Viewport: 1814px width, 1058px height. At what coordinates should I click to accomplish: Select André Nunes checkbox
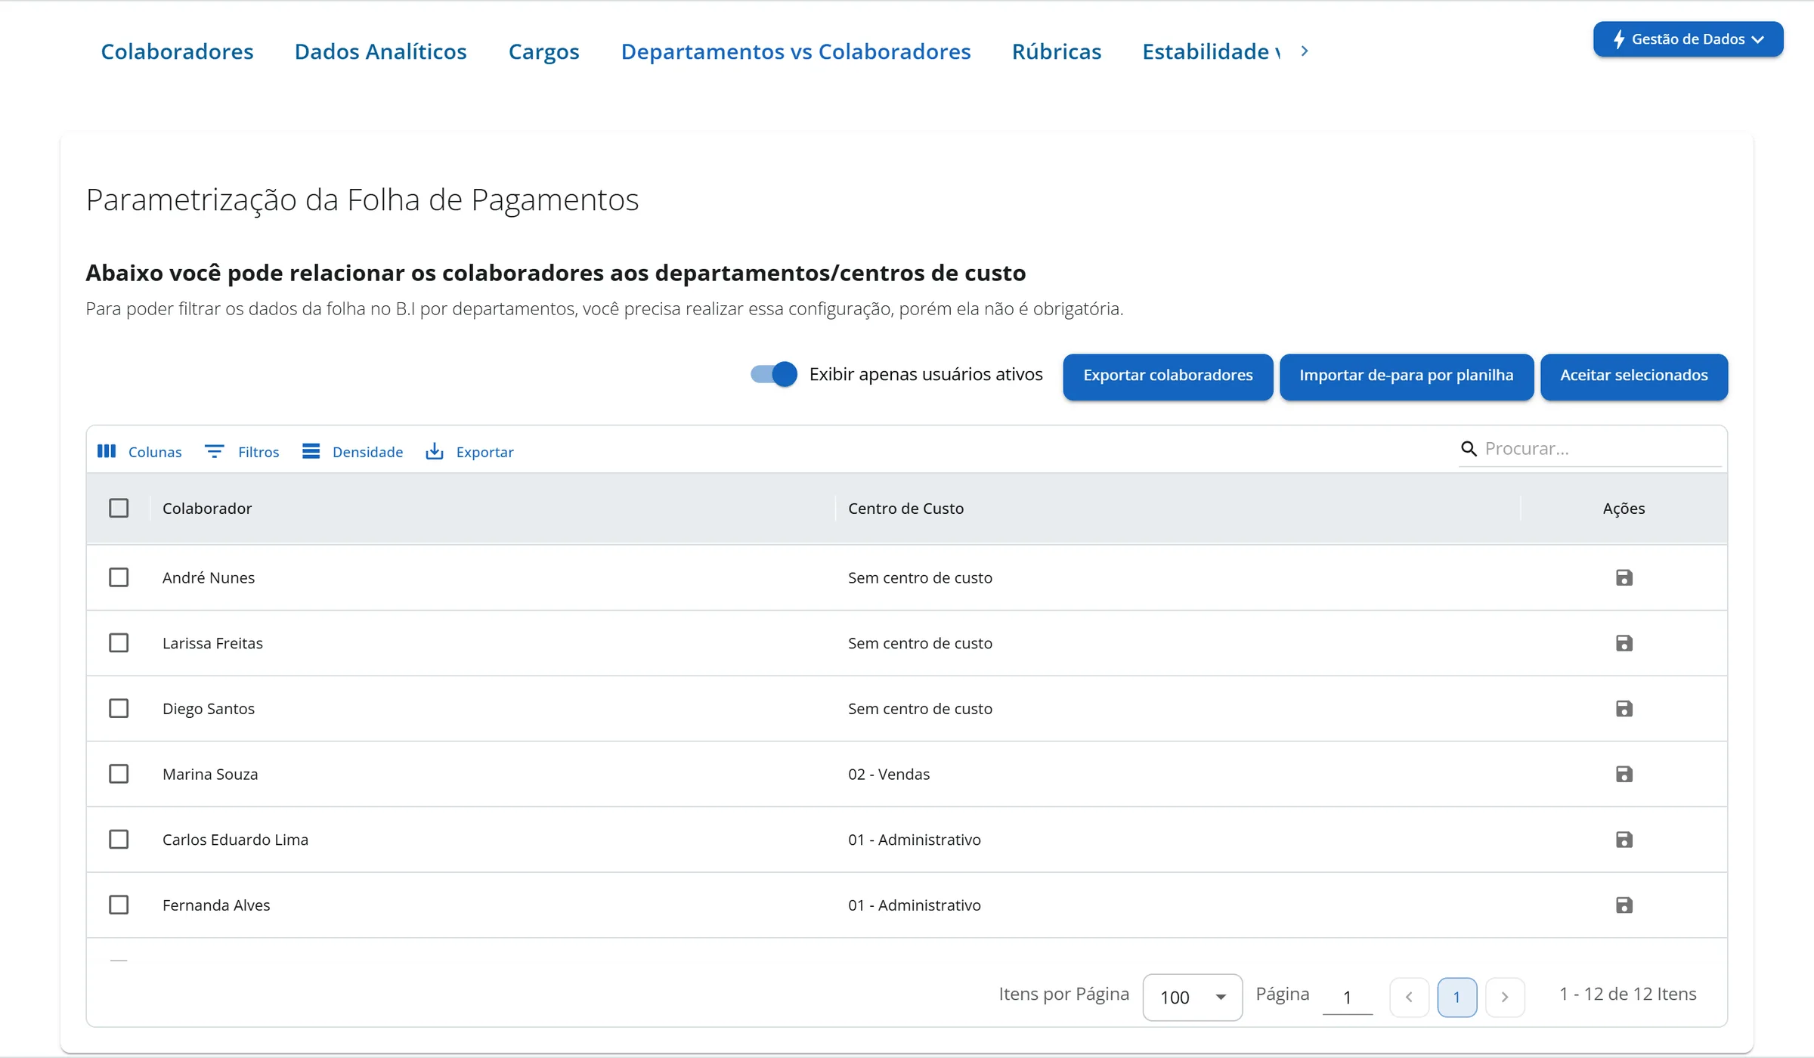click(x=119, y=577)
